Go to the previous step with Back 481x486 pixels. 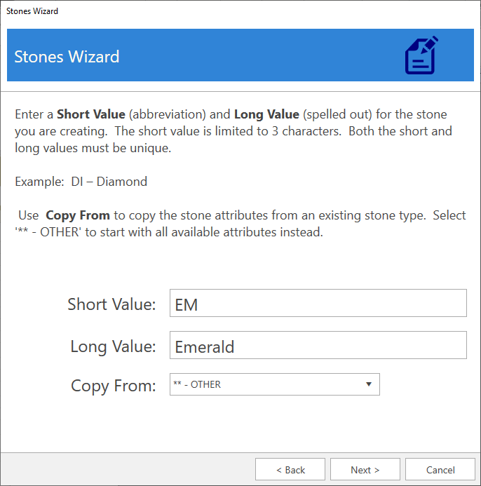tap(290, 470)
